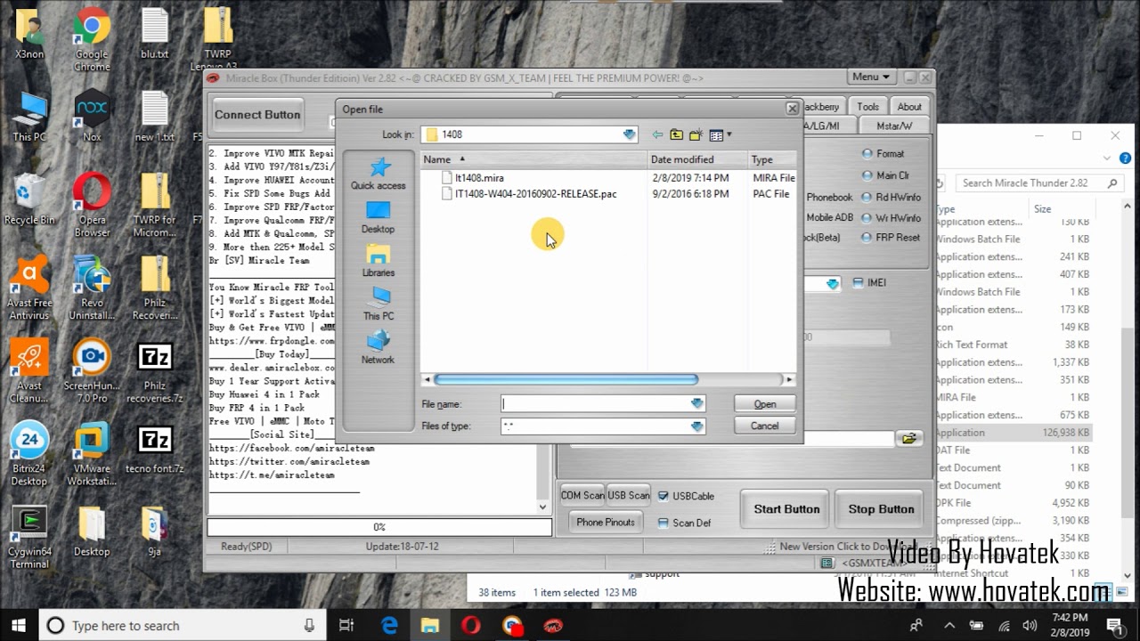Expand the File name dropdown arrow
The width and height of the screenshot is (1140, 641).
coord(696,403)
